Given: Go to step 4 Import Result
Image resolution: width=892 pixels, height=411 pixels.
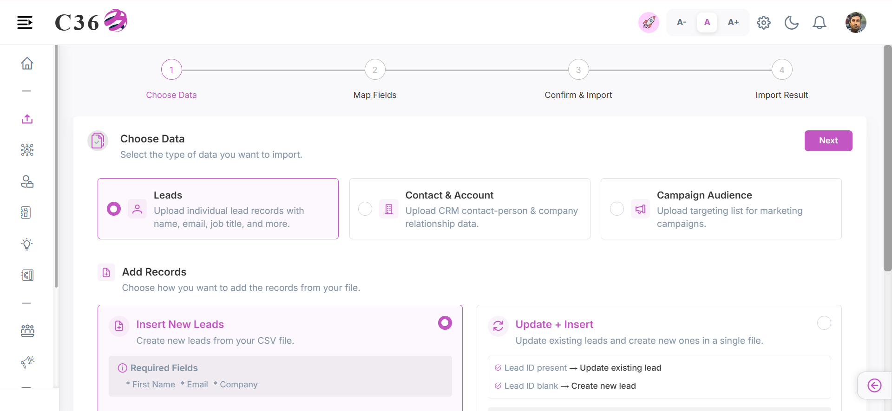Looking at the screenshot, I should point(782,70).
